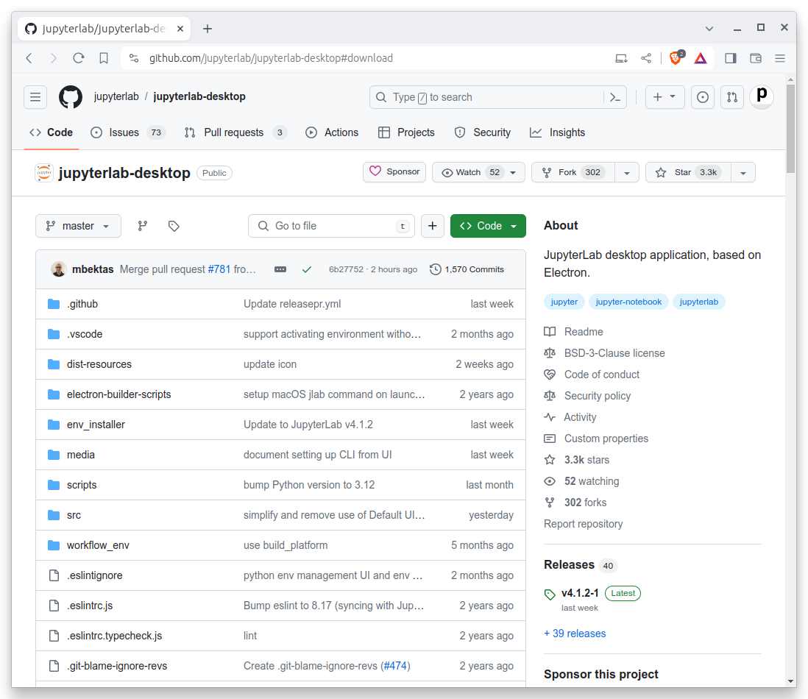Open the browser main menu
Image resolution: width=808 pixels, height=699 pixels.
coord(780,58)
